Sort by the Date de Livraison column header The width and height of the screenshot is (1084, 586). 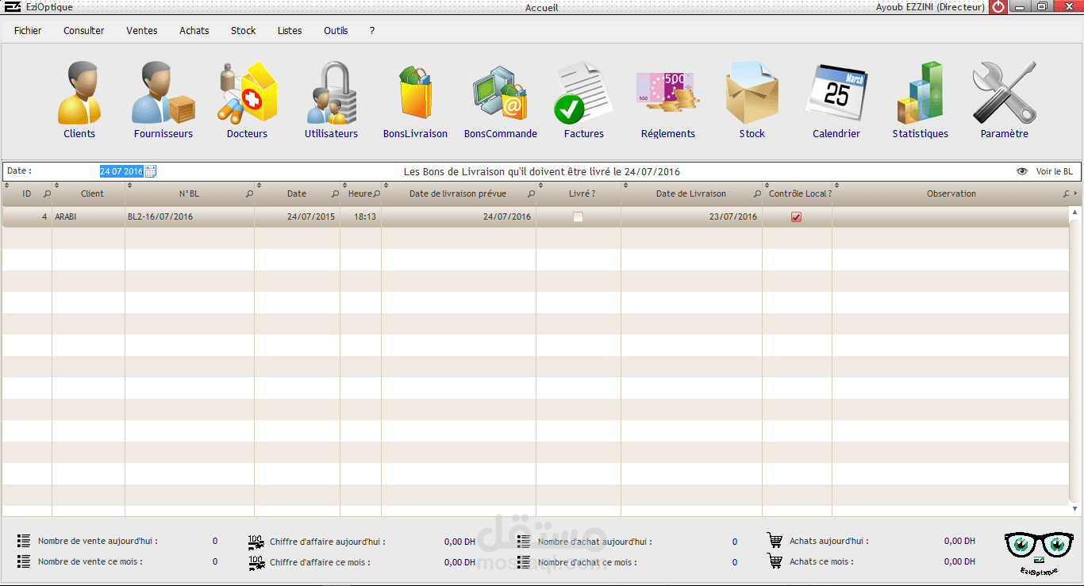tap(690, 193)
